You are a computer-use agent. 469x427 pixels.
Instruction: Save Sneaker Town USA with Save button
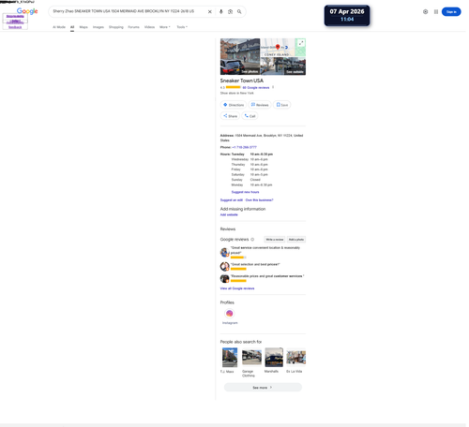282,105
